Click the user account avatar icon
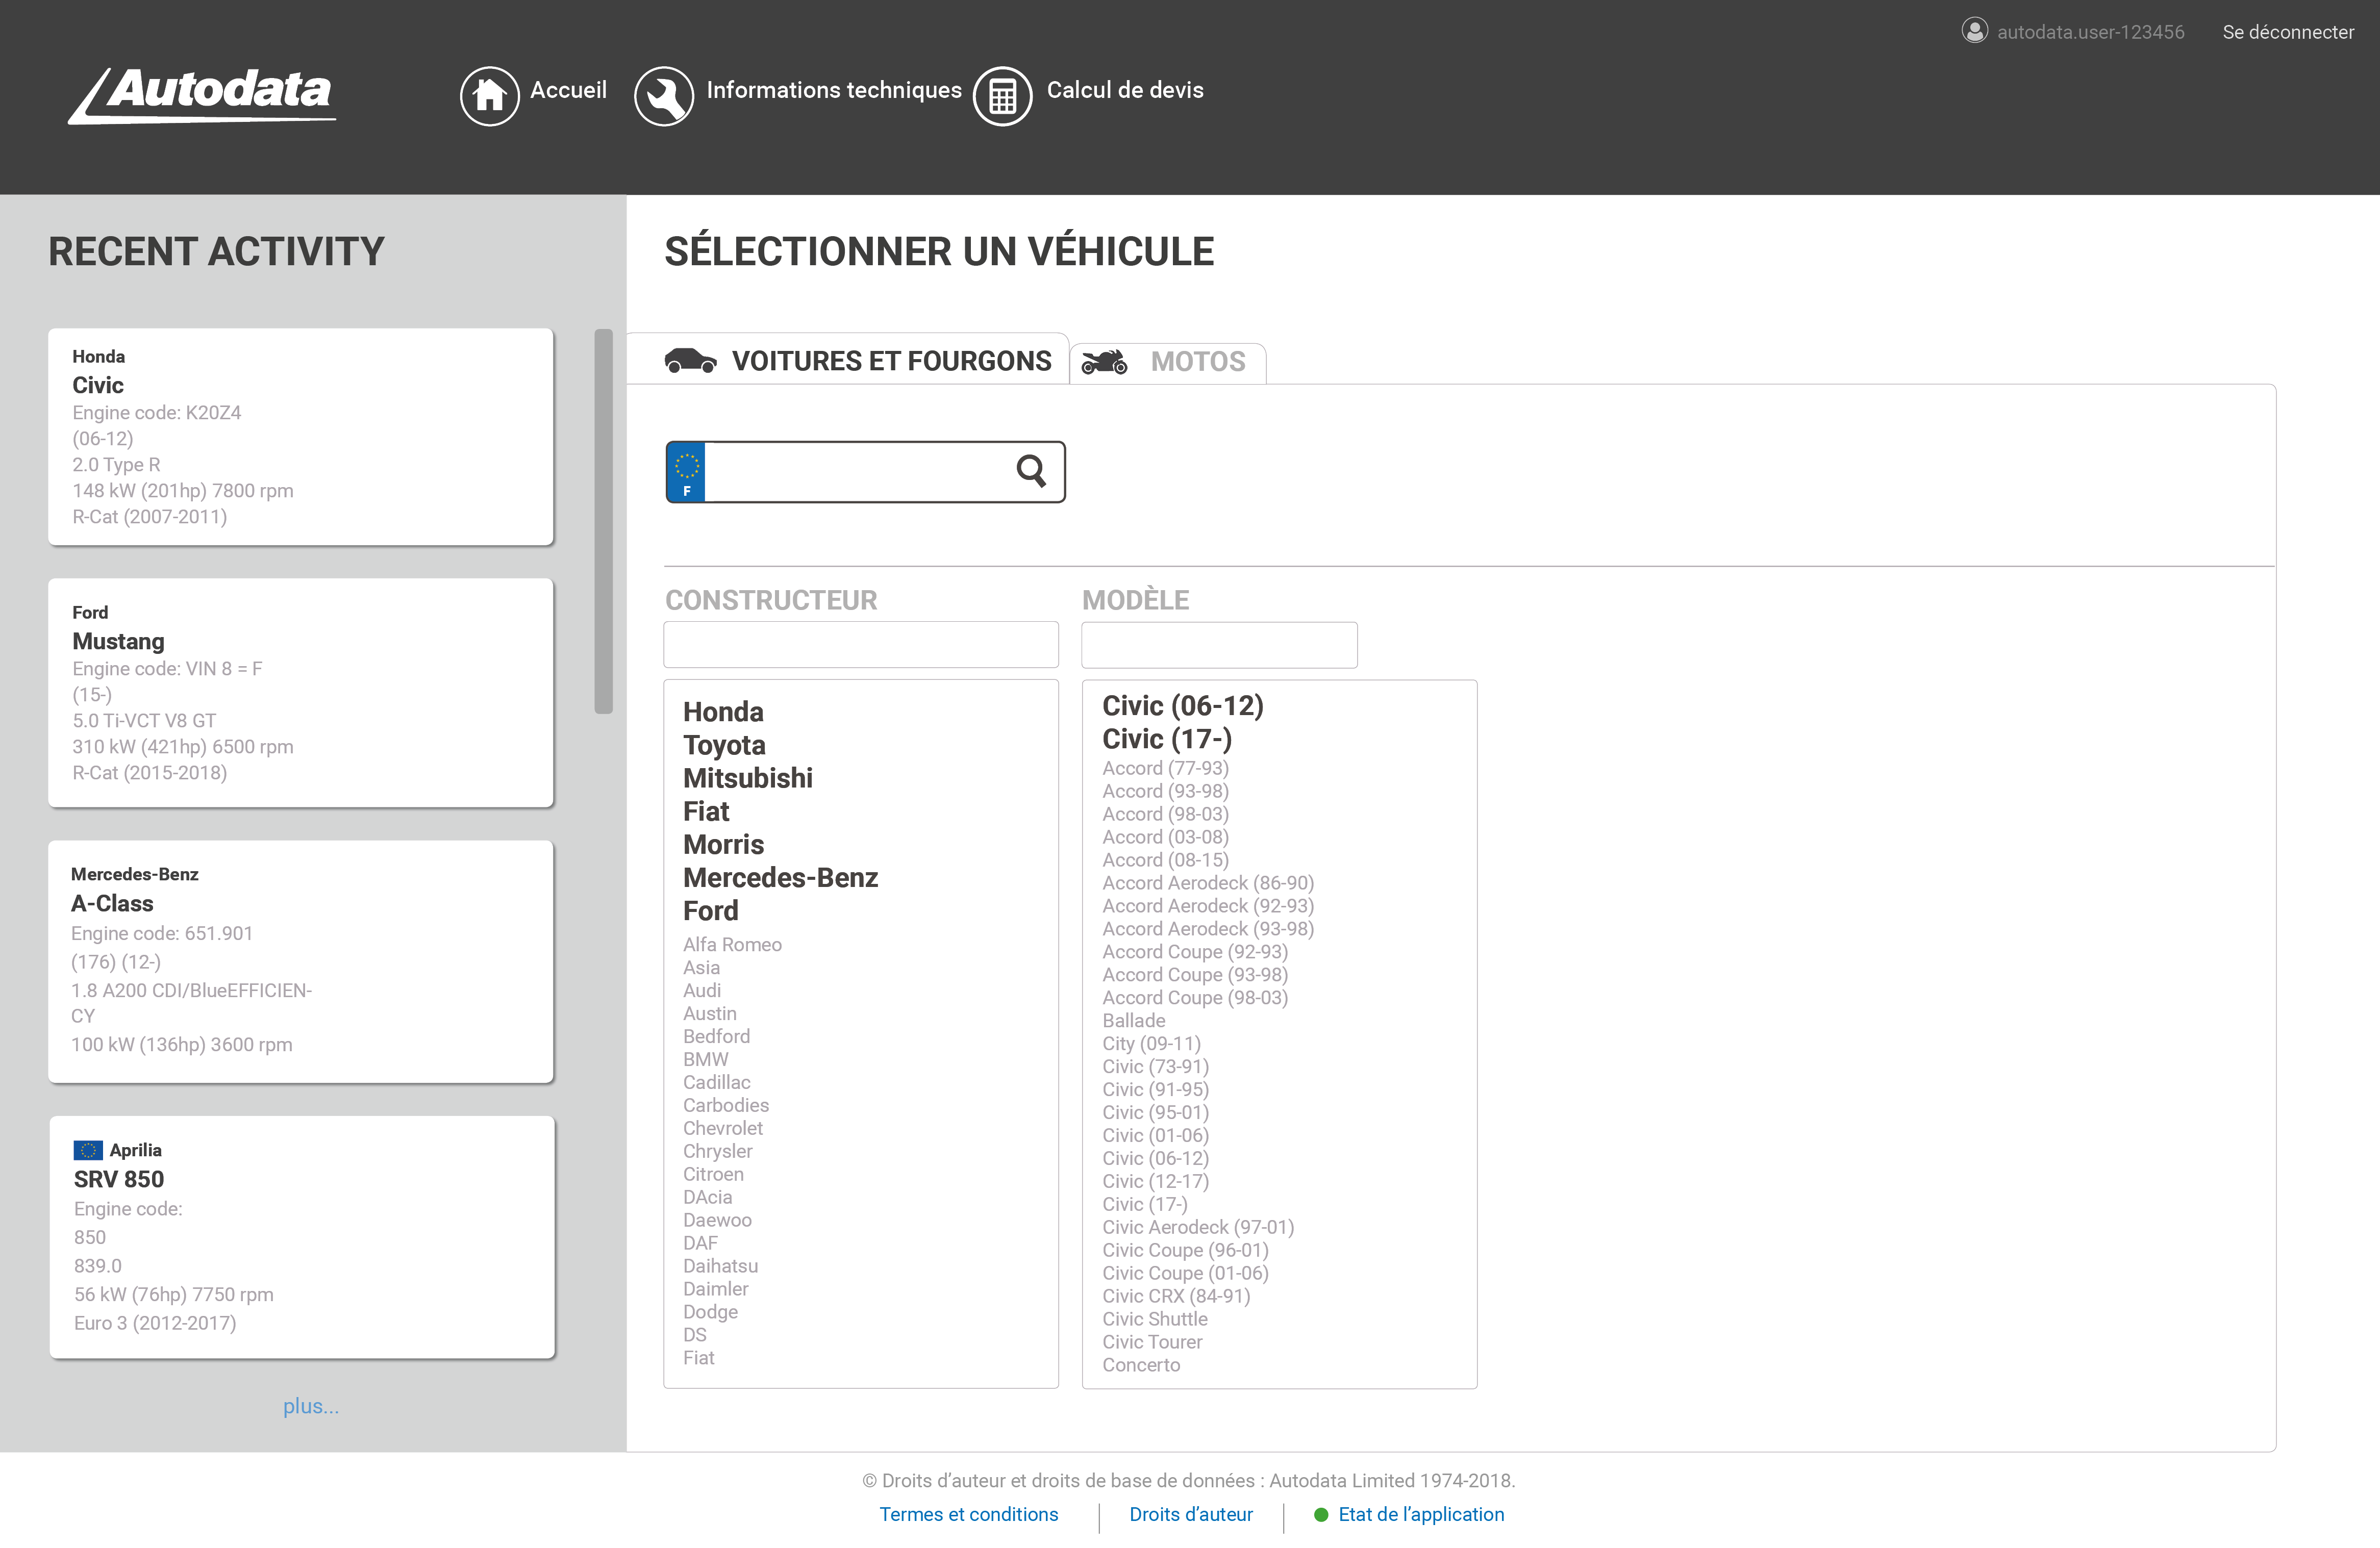This screenshot has width=2380, height=1548. point(1975,31)
